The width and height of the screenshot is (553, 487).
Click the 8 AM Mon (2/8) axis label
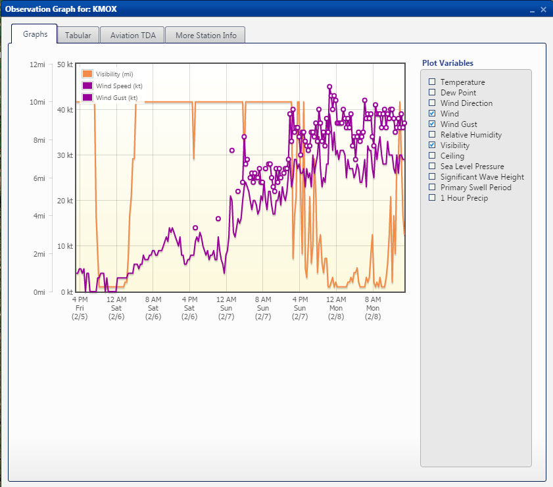(x=373, y=308)
